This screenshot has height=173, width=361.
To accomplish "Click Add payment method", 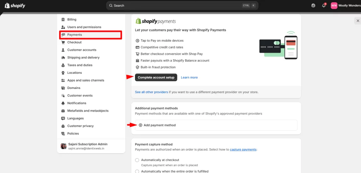I will 216,125.
